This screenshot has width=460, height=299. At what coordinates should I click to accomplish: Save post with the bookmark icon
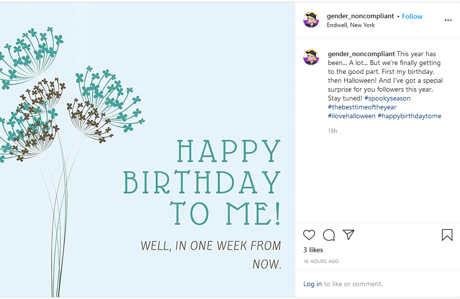[x=447, y=235]
